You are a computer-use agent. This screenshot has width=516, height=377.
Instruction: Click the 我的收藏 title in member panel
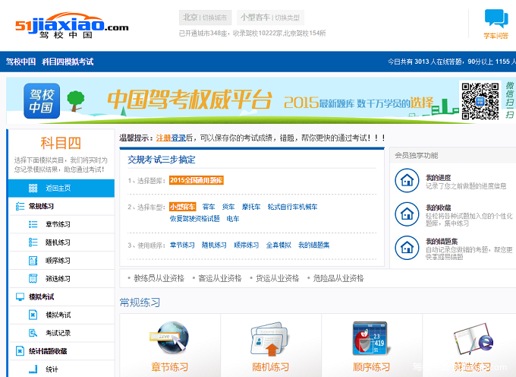click(439, 208)
